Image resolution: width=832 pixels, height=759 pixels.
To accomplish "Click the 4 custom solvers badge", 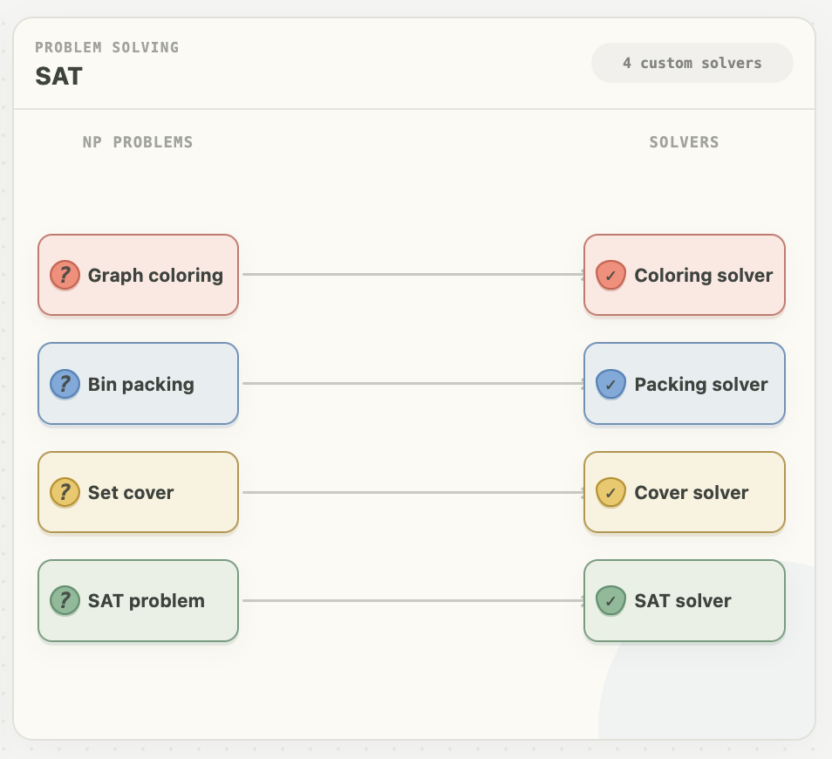I will pos(692,63).
